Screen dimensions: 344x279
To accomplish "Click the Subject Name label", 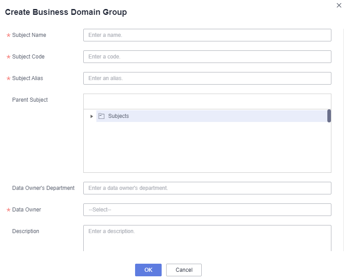I will (29, 35).
